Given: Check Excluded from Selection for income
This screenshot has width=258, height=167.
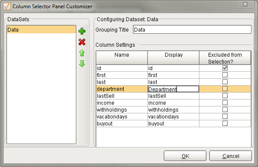Looking at the screenshot, I should point(225,103).
